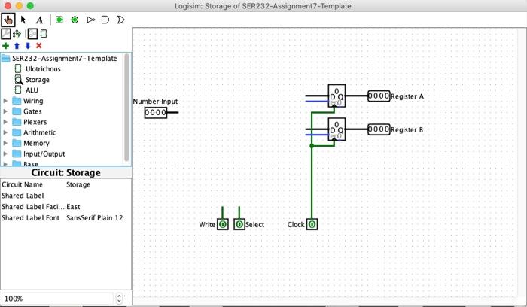Expand the Memory library
The width and height of the screenshot is (527, 307).
click(x=5, y=143)
